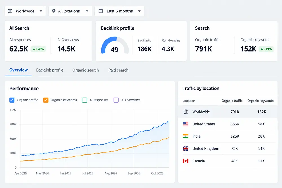Switch to the Backlink profile tab
The image size is (282, 188).
pos(50,70)
